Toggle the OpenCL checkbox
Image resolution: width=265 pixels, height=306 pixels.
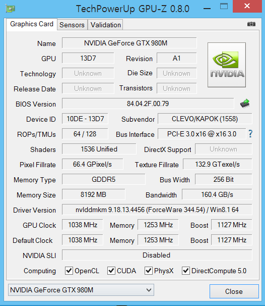coord(69,271)
